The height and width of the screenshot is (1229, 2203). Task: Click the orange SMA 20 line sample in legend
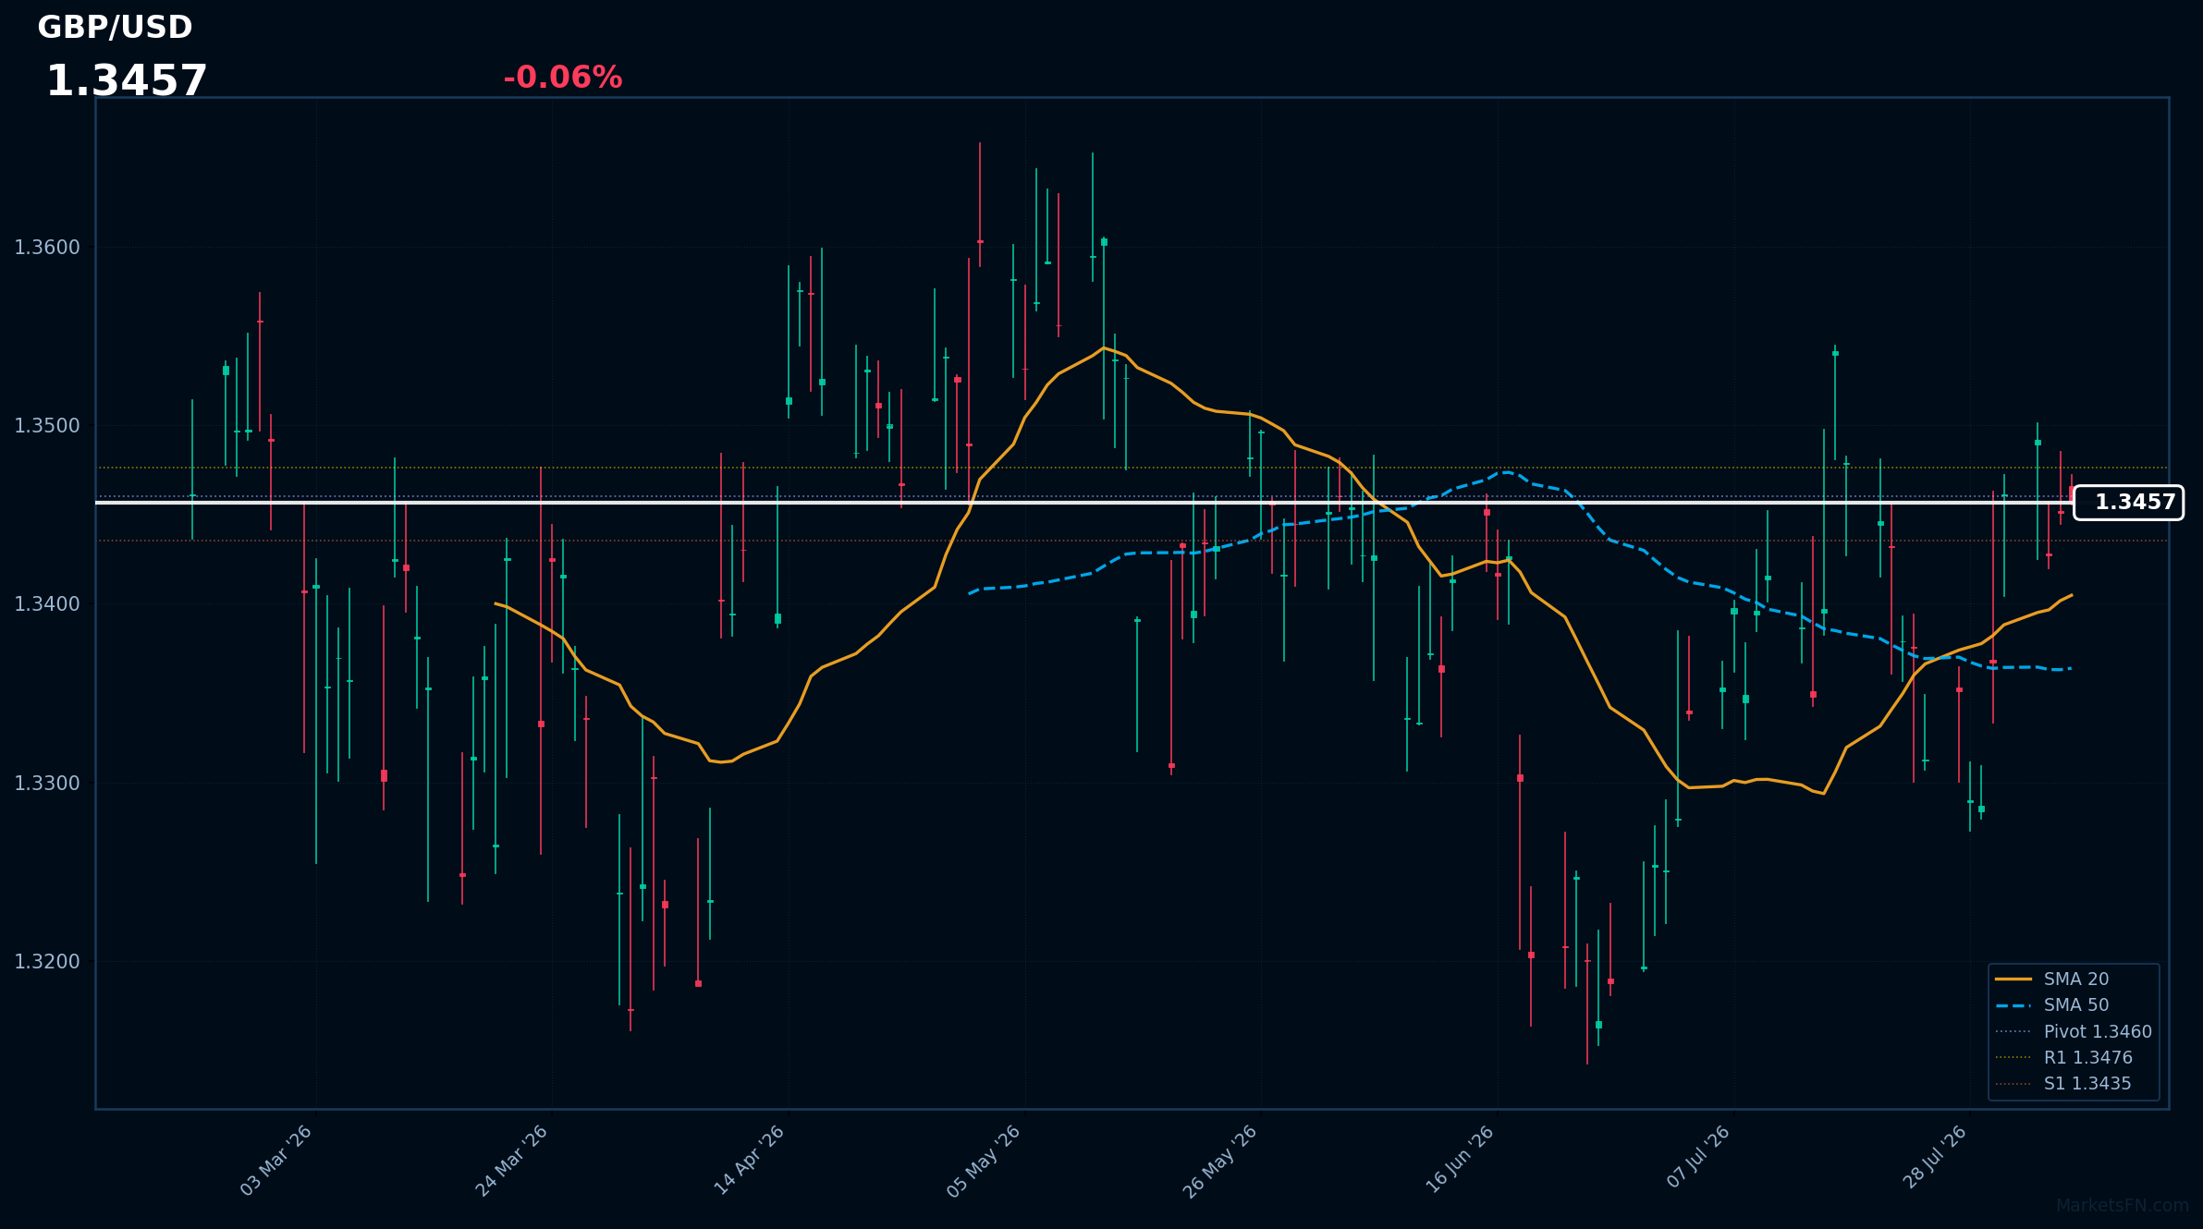pyautogui.click(x=2013, y=980)
